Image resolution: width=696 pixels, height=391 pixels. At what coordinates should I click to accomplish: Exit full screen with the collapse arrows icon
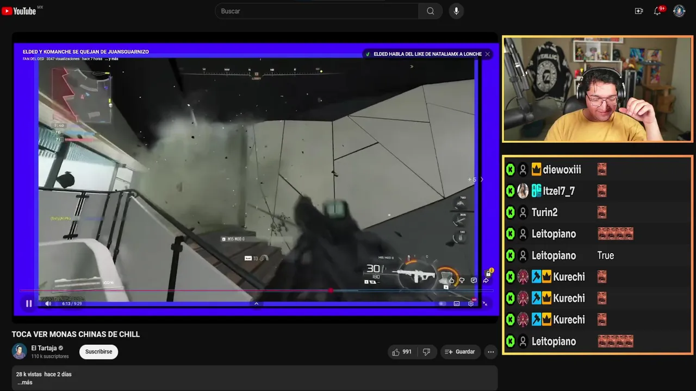point(485,304)
